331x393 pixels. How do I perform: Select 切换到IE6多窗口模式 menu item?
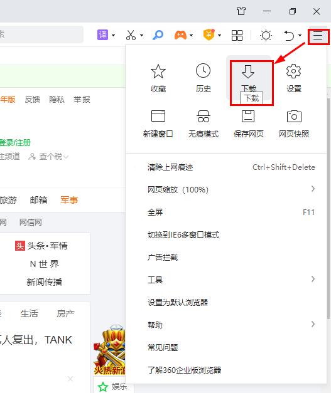tap(226, 235)
